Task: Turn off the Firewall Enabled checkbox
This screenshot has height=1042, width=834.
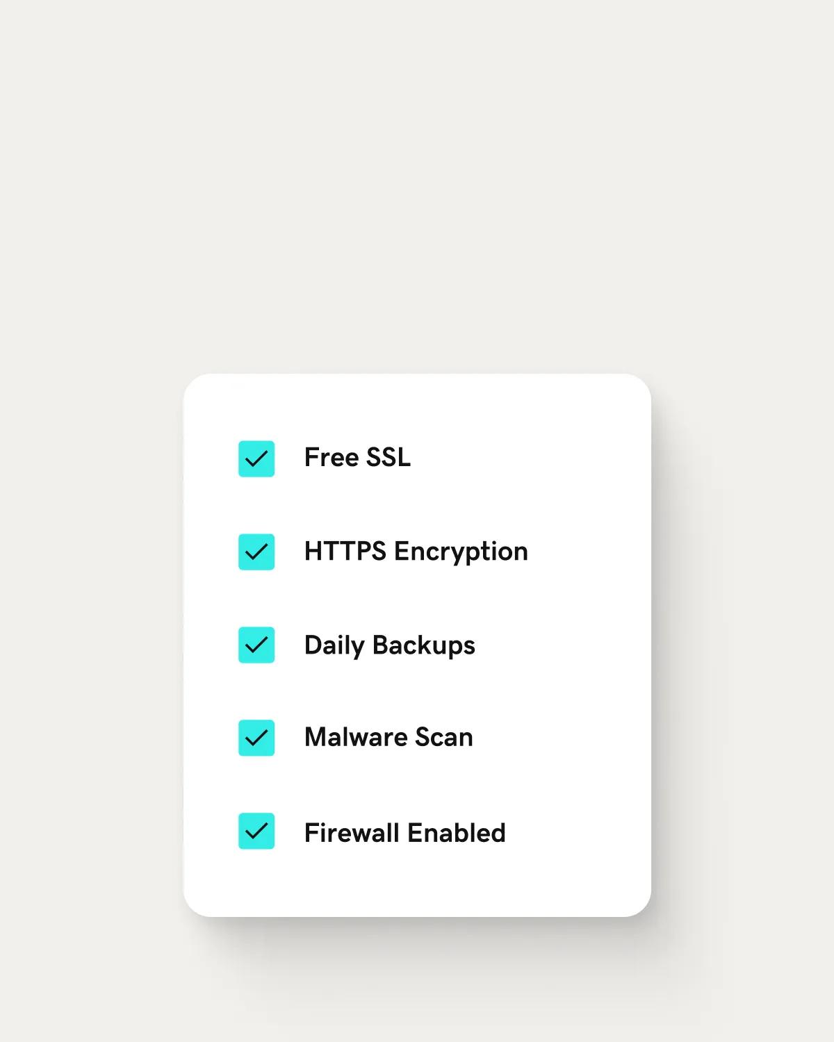Action: pos(256,831)
